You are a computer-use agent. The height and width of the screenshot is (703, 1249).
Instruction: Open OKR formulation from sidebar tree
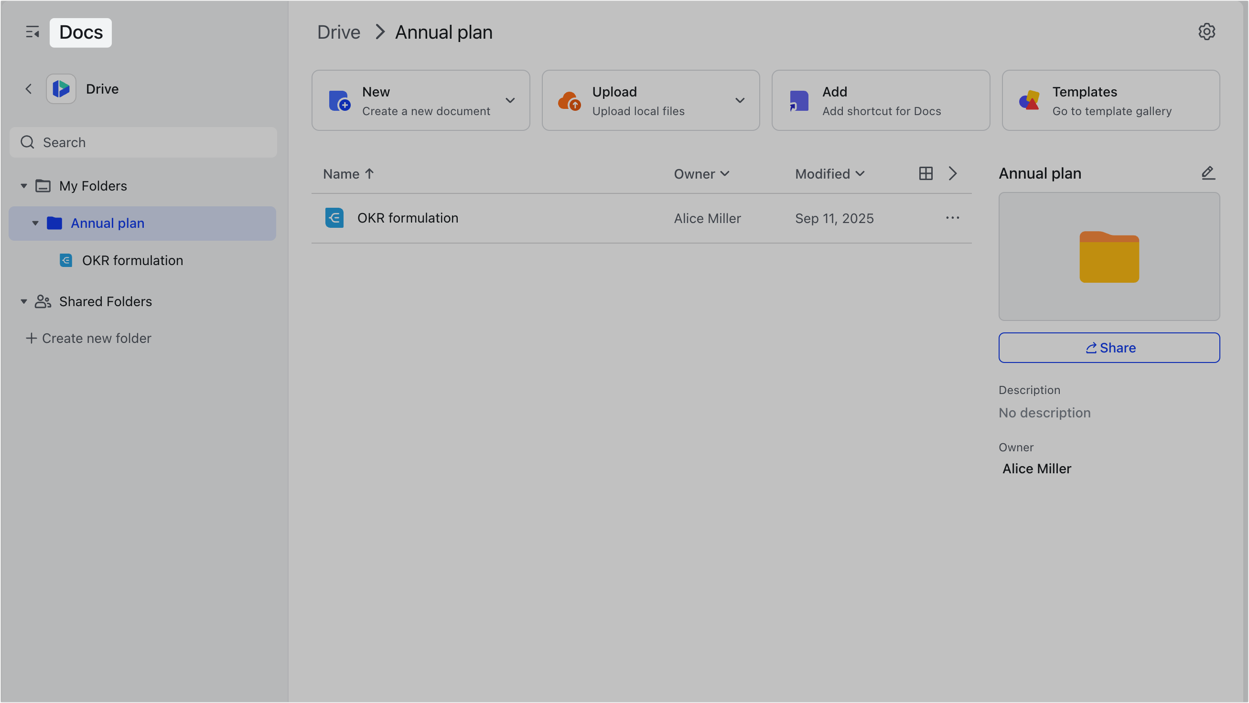click(x=132, y=261)
